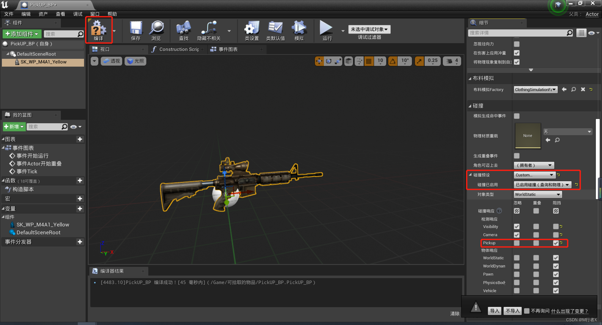Click 导入 button in notification
Viewport: 602px width, 325px height.
(x=494, y=311)
